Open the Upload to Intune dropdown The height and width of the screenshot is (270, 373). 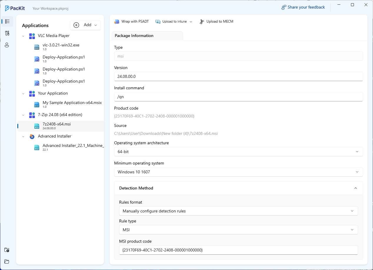click(x=191, y=21)
